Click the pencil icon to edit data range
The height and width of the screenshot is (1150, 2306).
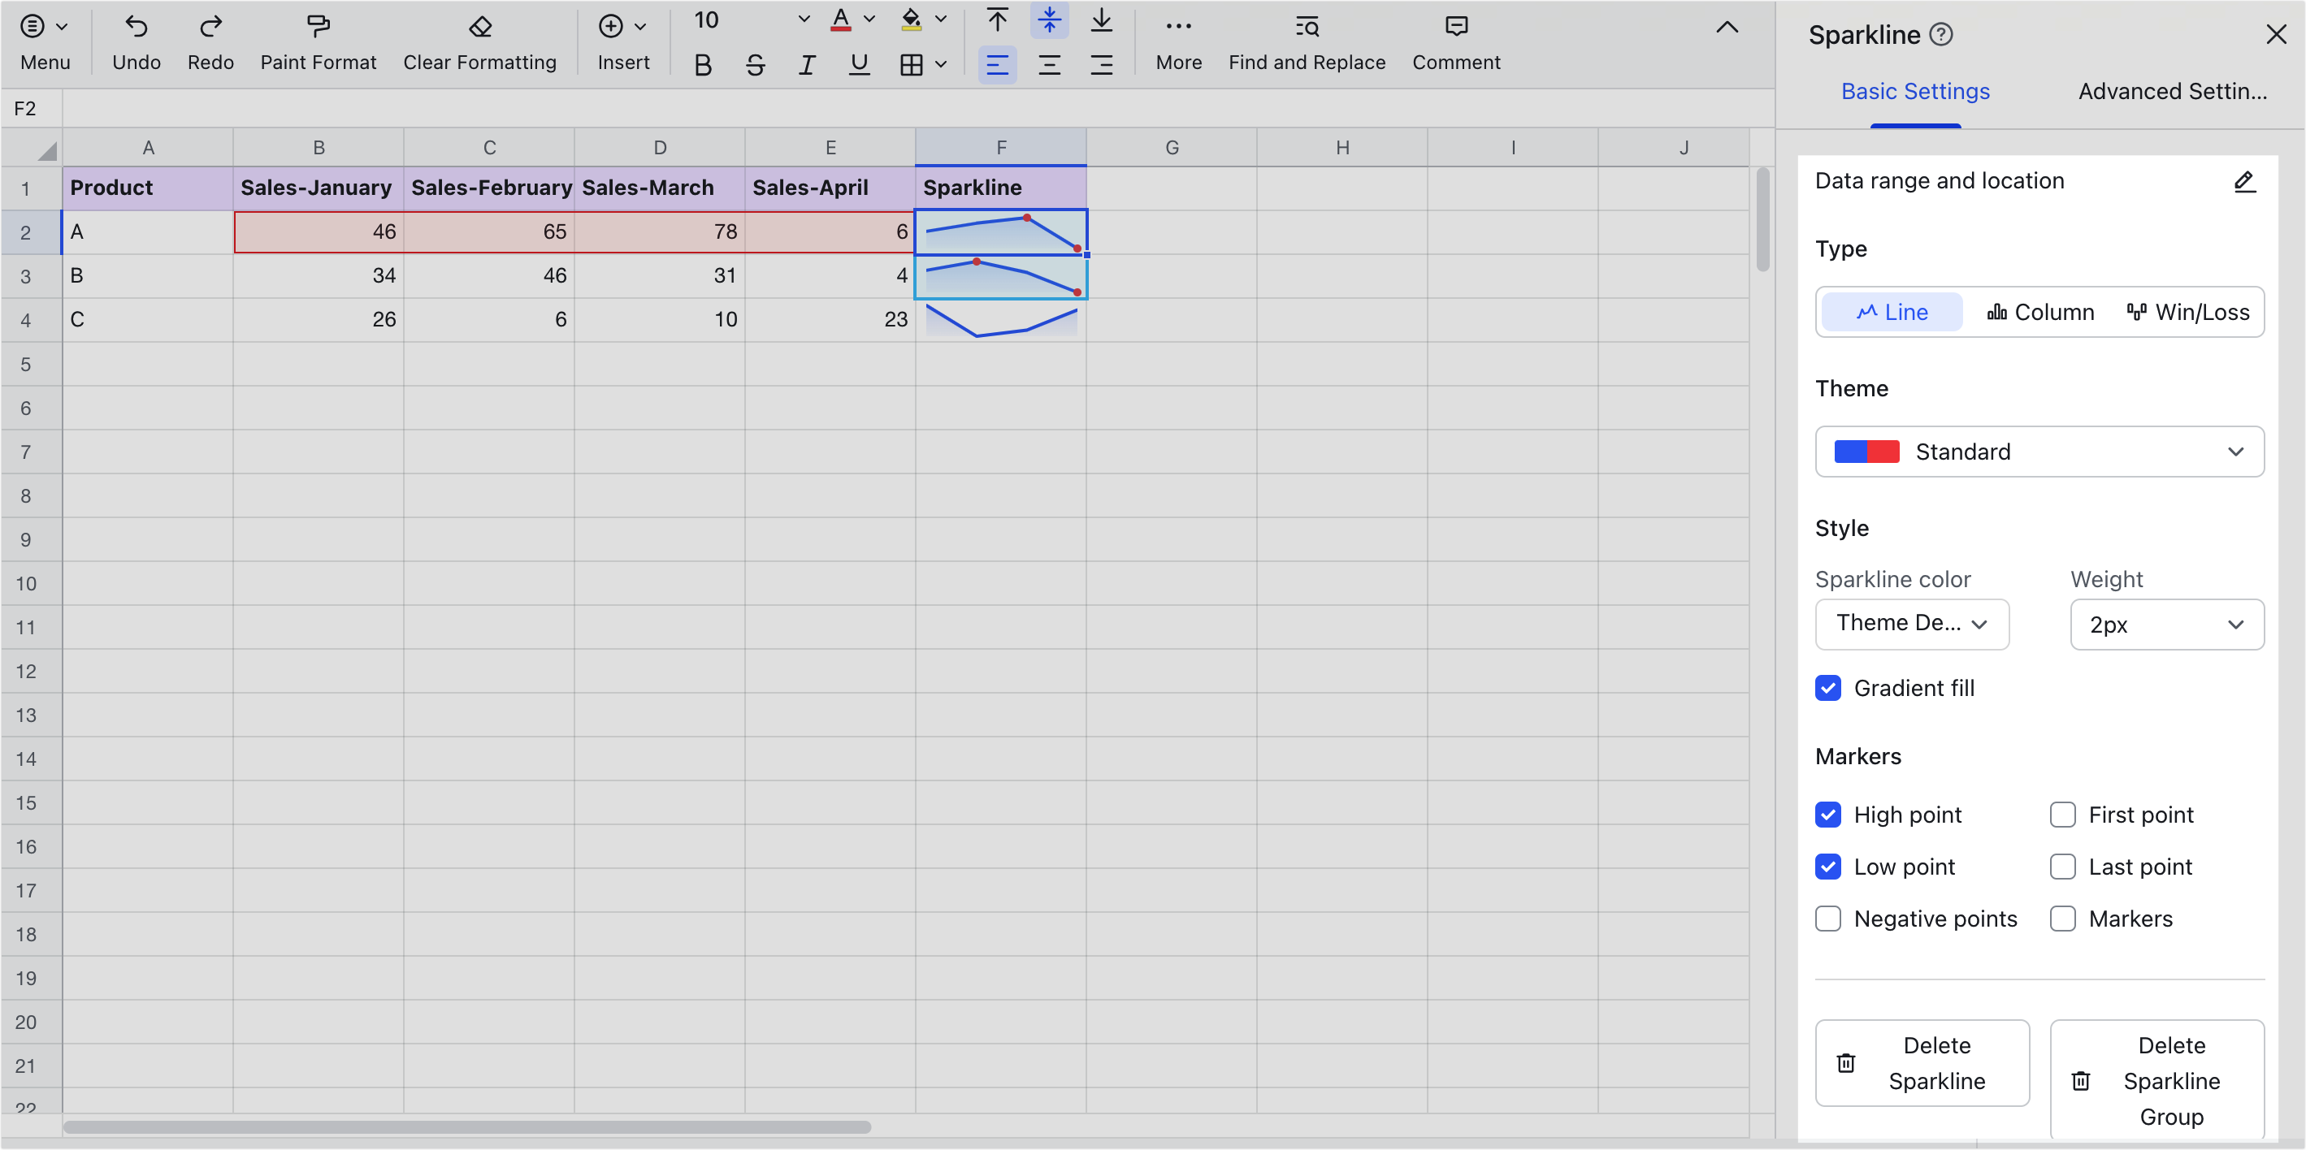pos(2244,182)
